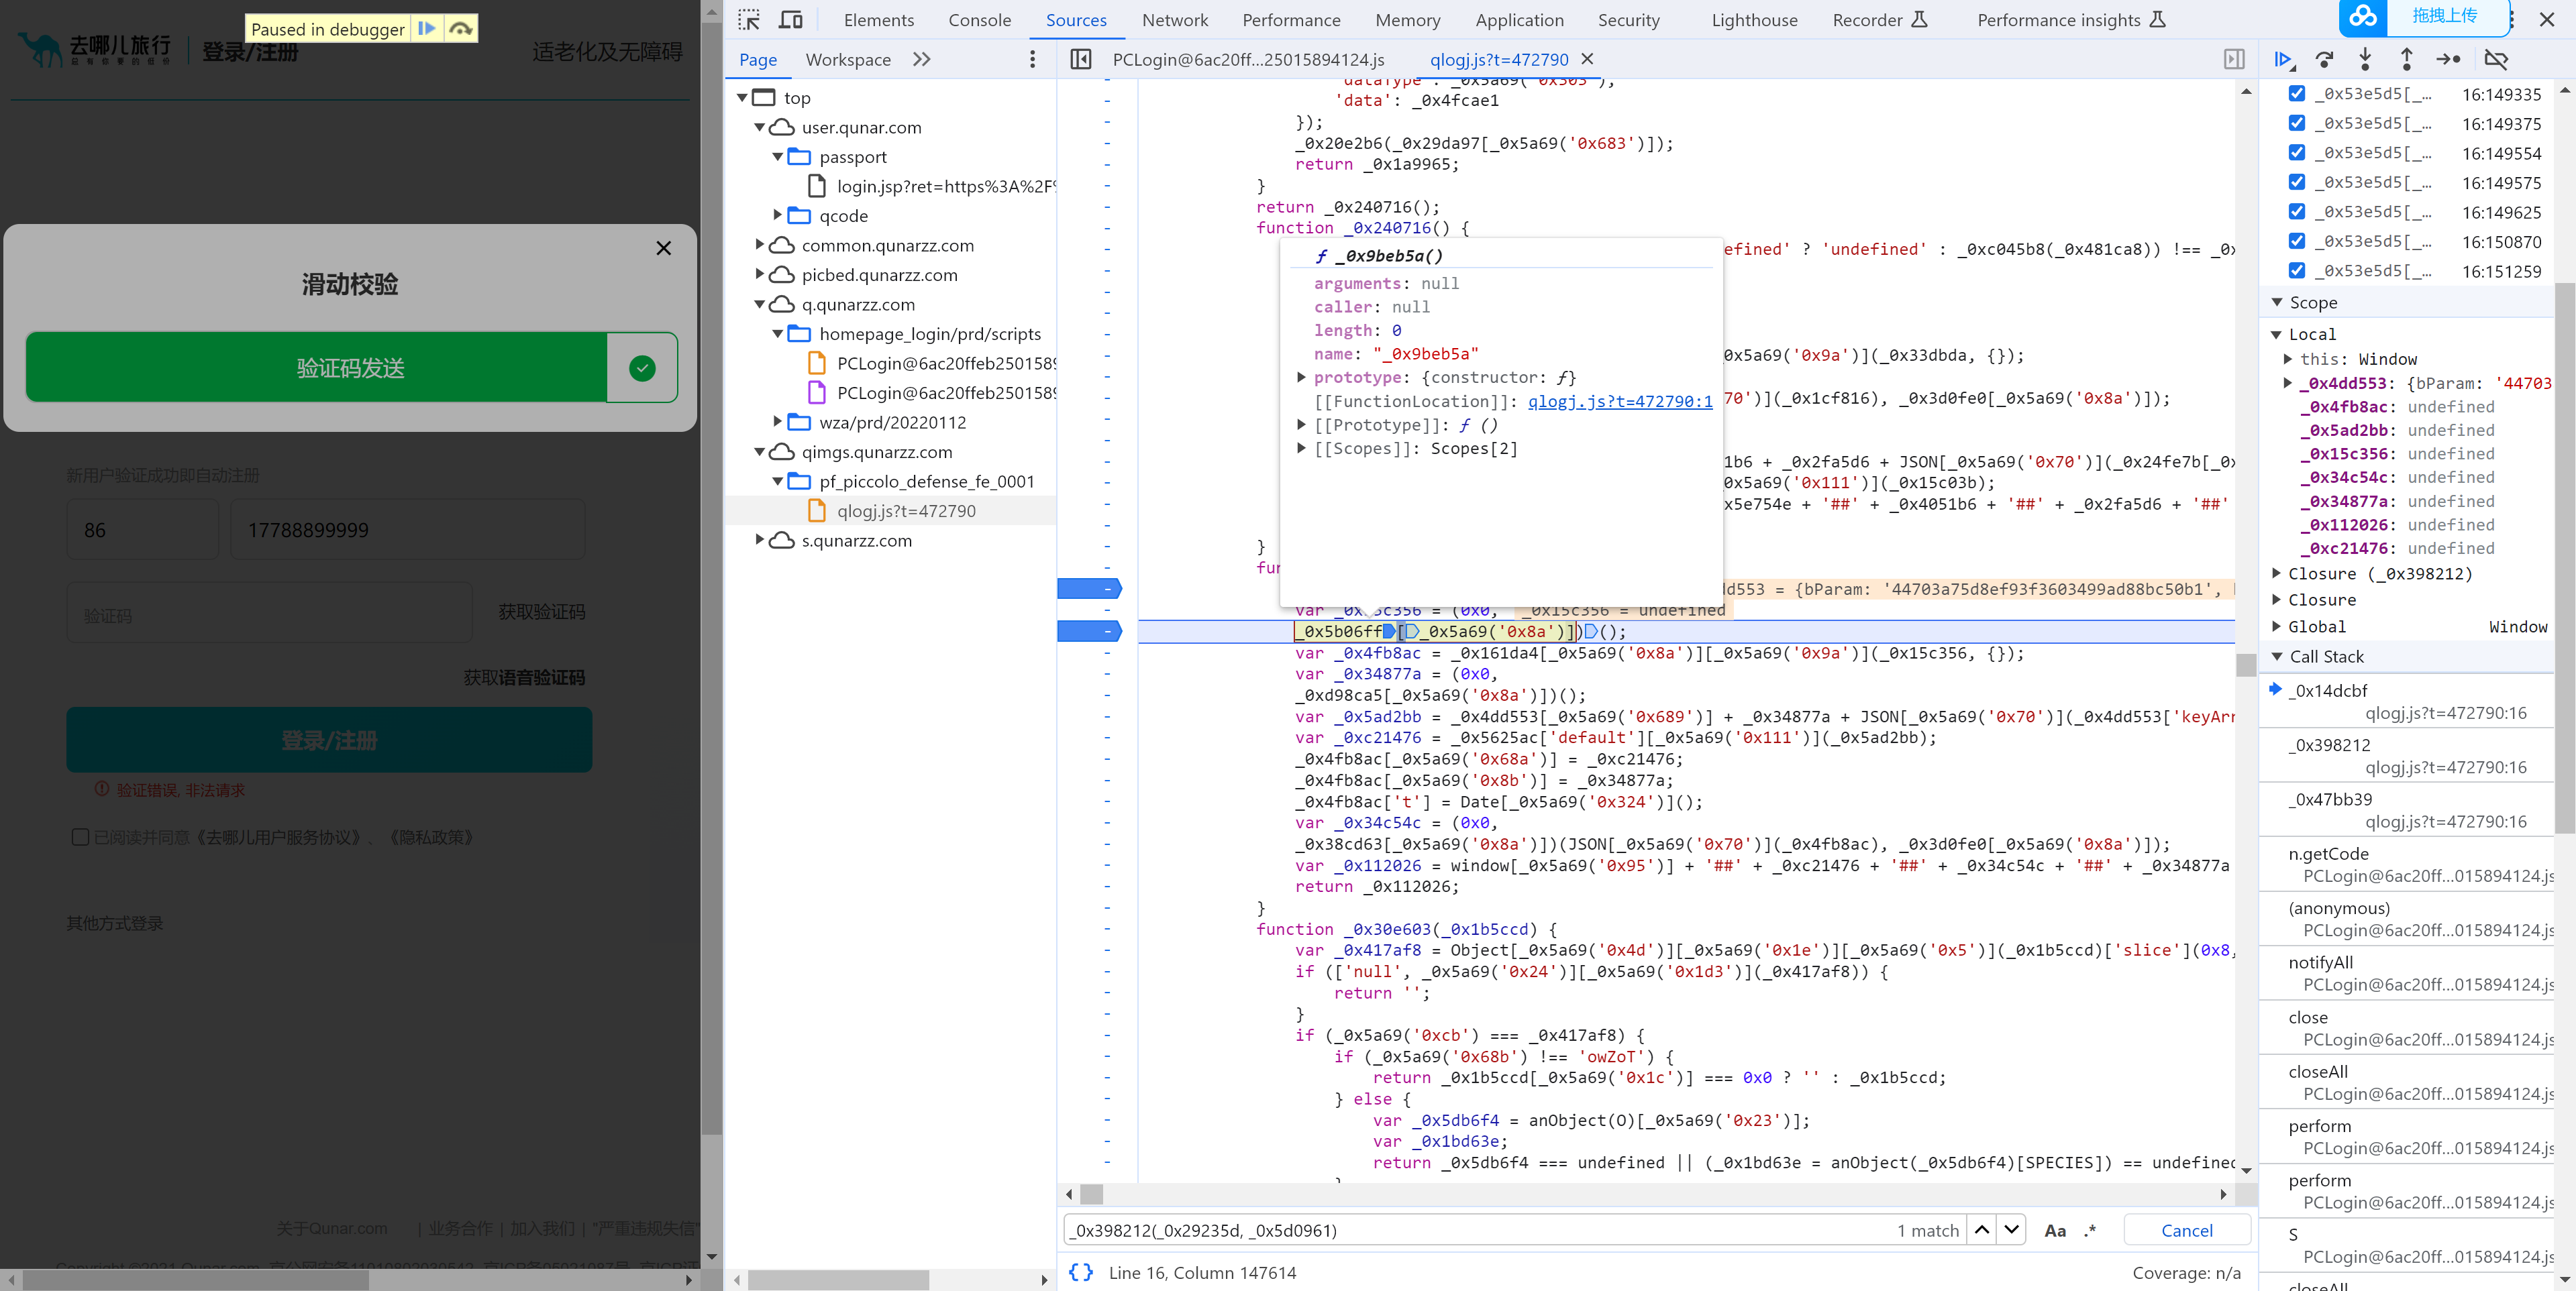Click 登录/注册 login button
2576x1291 pixels.
coord(329,740)
